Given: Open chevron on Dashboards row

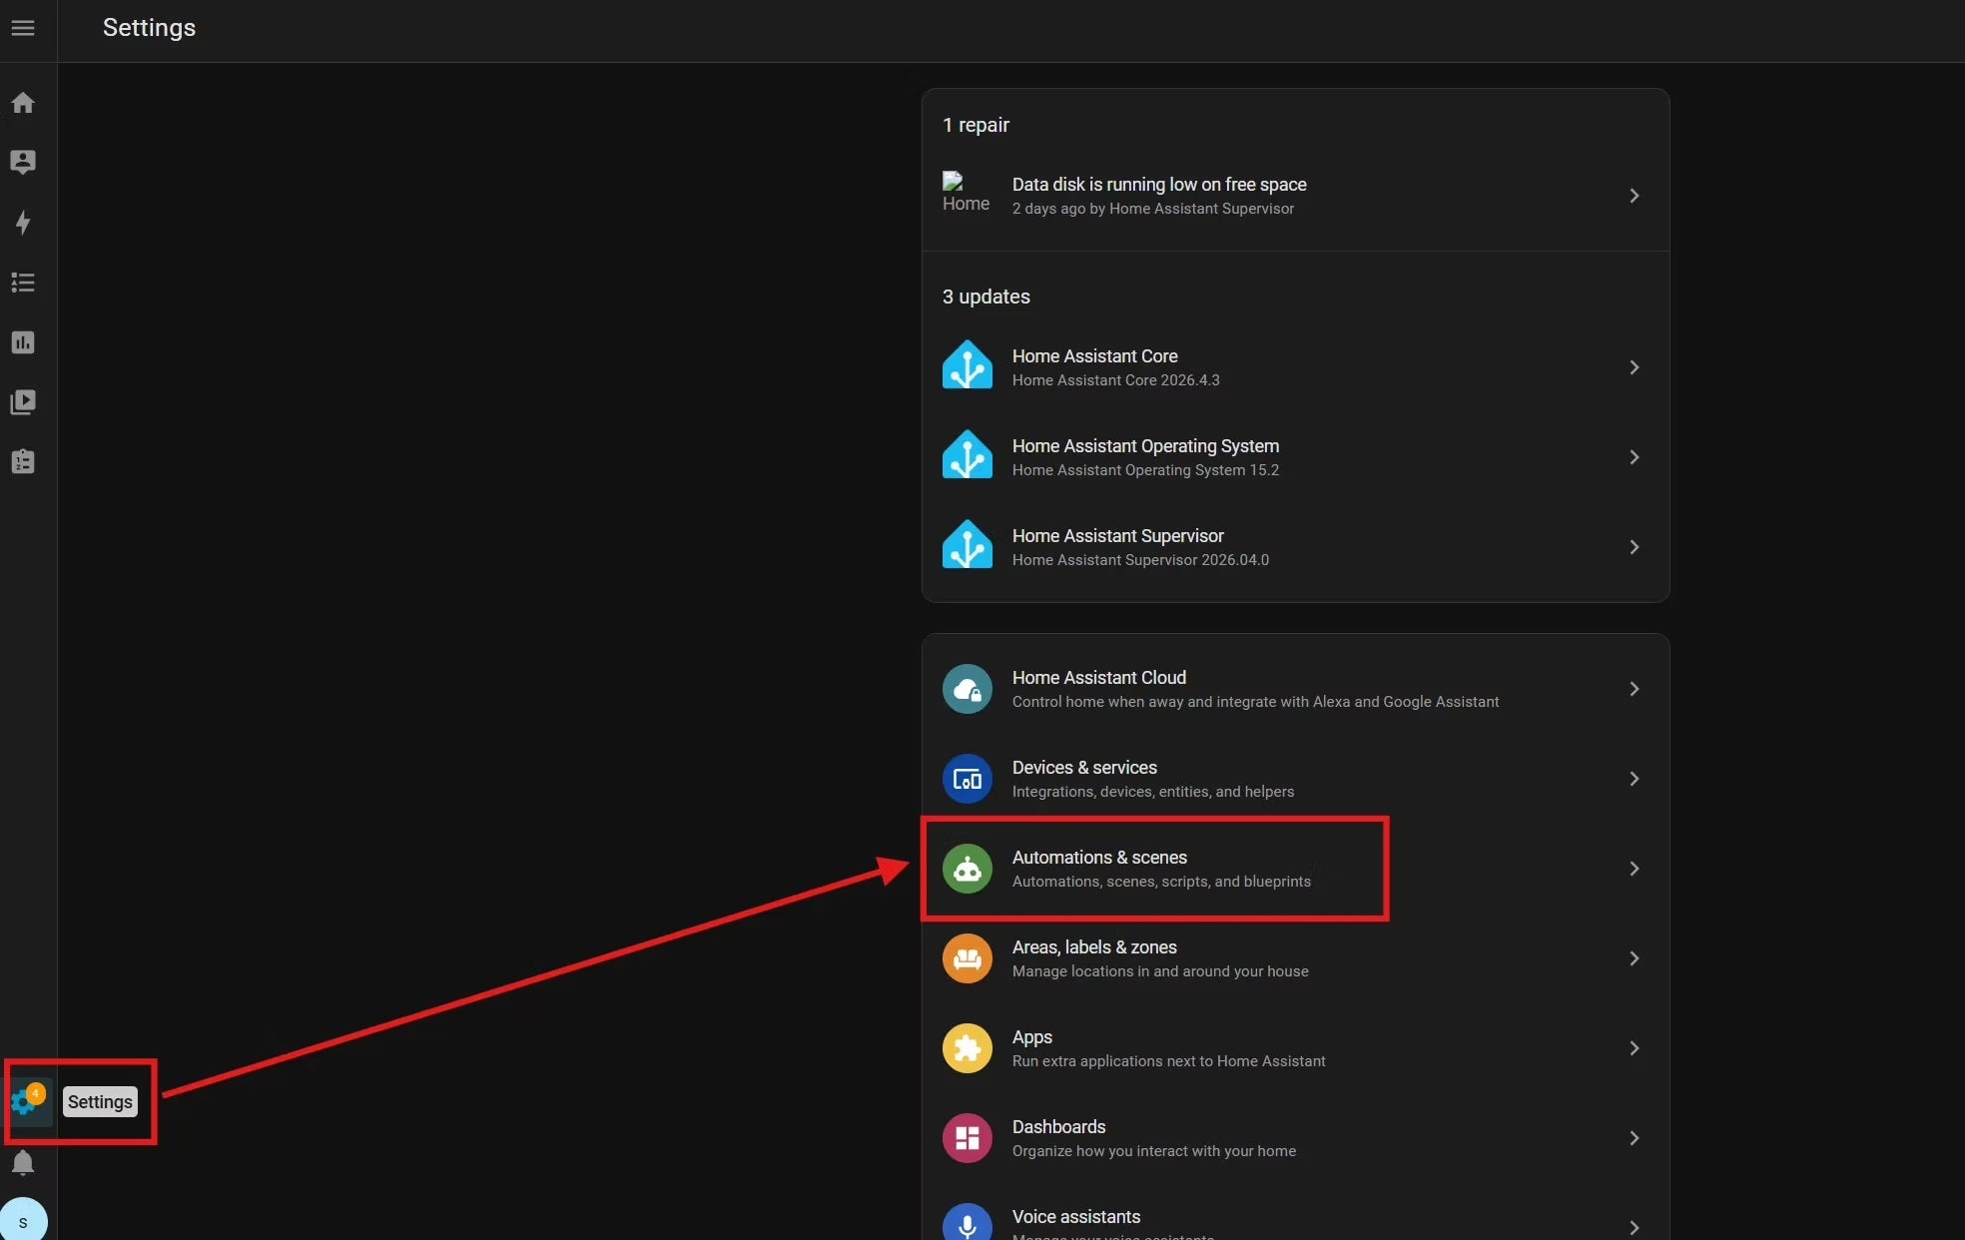Looking at the screenshot, I should 1634,1138.
